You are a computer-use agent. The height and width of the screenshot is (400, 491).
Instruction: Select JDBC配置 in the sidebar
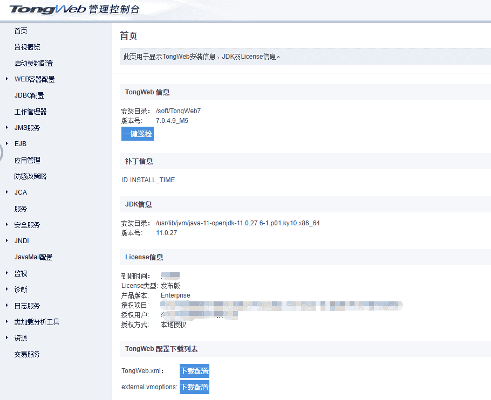tap(29, 95)
